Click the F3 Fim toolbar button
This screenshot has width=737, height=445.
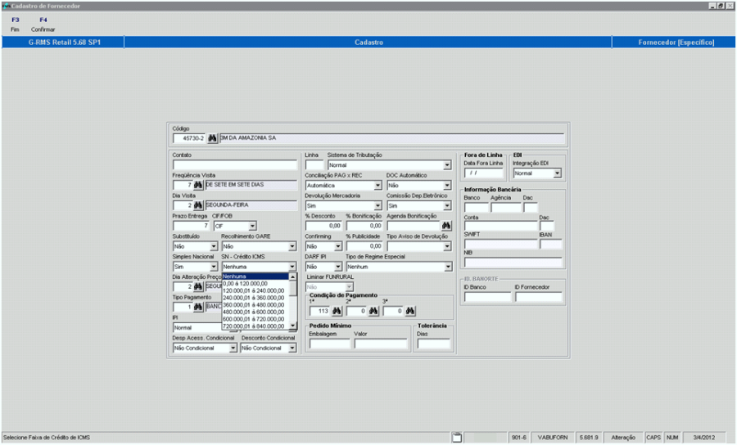(15, 25)
